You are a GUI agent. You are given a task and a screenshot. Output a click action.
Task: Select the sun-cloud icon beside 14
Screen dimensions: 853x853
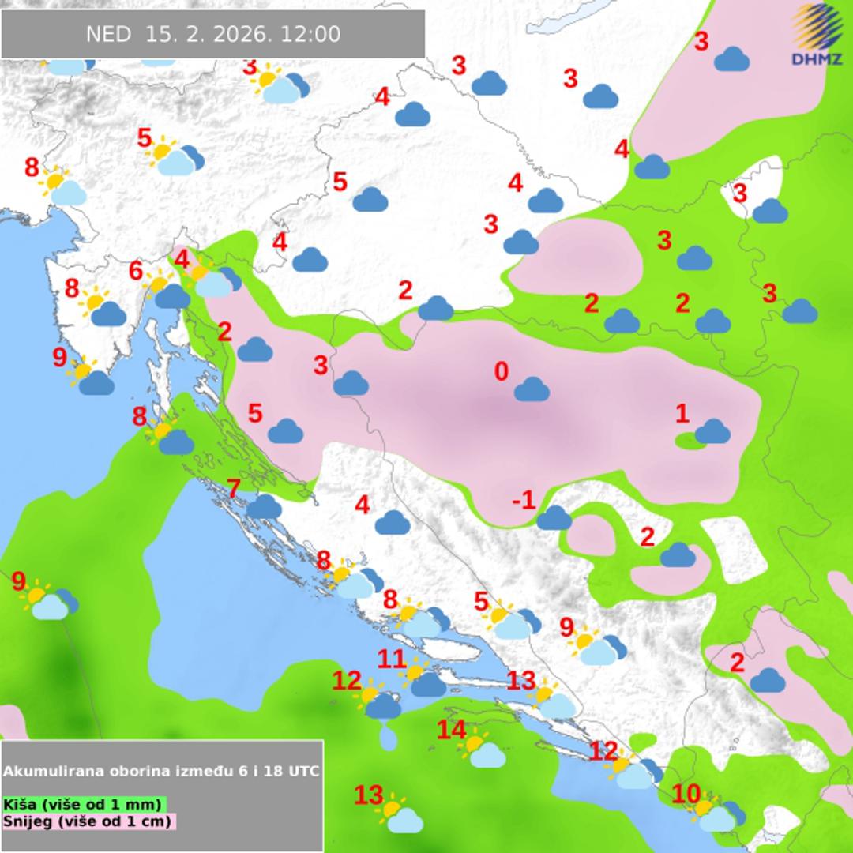click(482, 751)
